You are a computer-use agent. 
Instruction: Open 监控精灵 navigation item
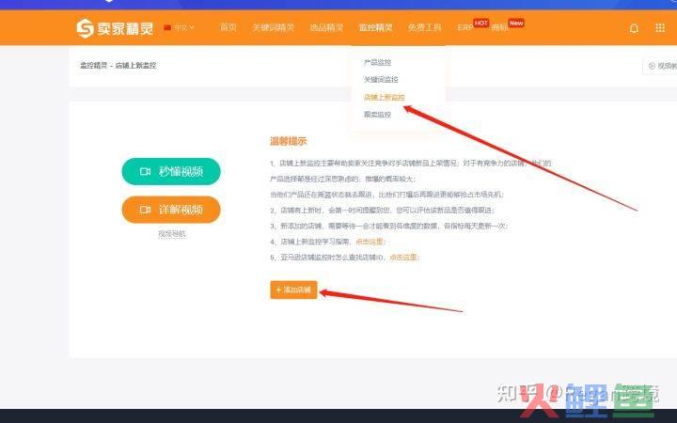point(375,27)
